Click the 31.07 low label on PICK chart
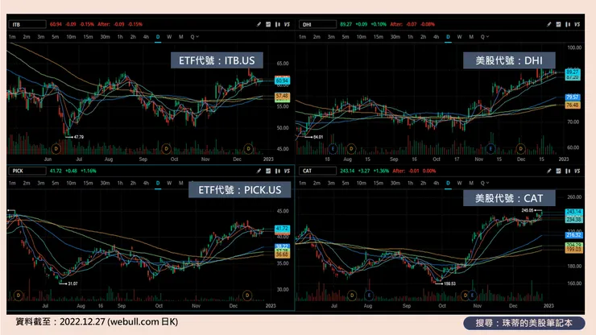Screen dimensions: 596x335 [72, 283]
